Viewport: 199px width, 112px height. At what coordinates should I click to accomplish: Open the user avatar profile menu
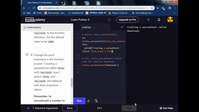170,20
